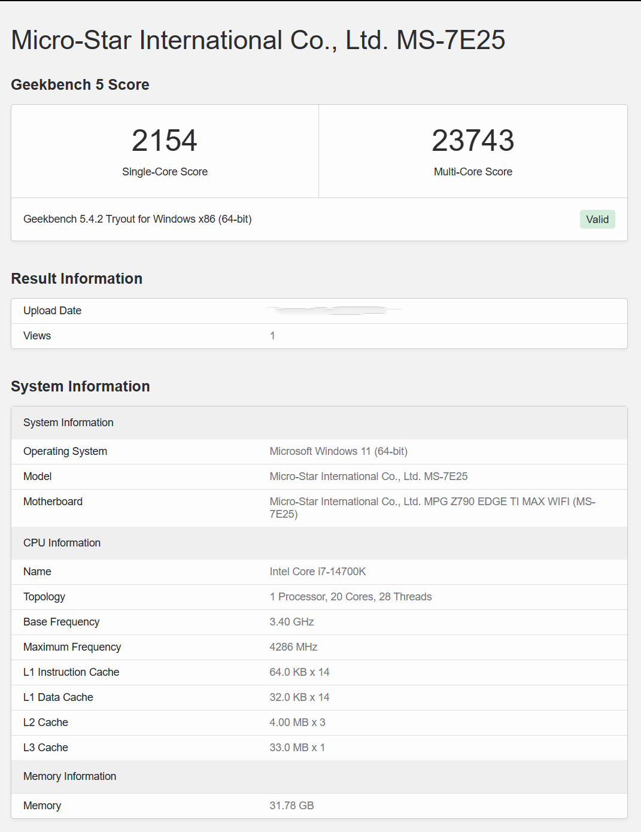Click the single-core score 2154

click(165, 141)
